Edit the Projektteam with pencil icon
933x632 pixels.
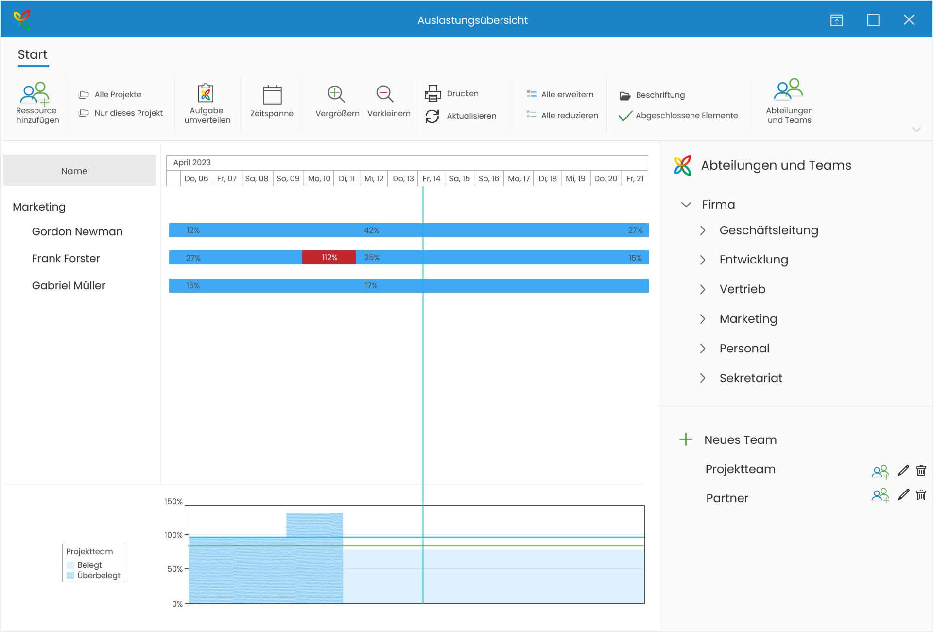coord(903,470)
